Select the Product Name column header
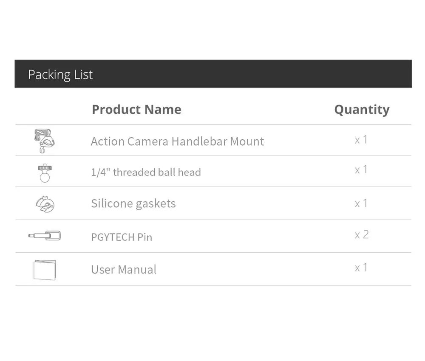The image size is (425, 361). [136, 110]
